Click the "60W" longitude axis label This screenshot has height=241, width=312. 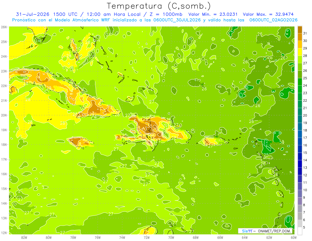294,237
